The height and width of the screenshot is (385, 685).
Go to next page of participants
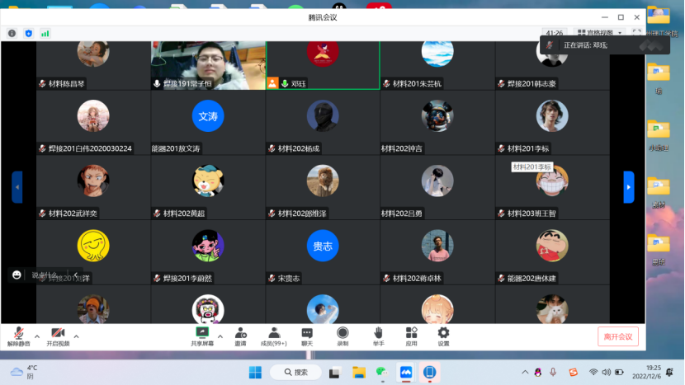628,187
